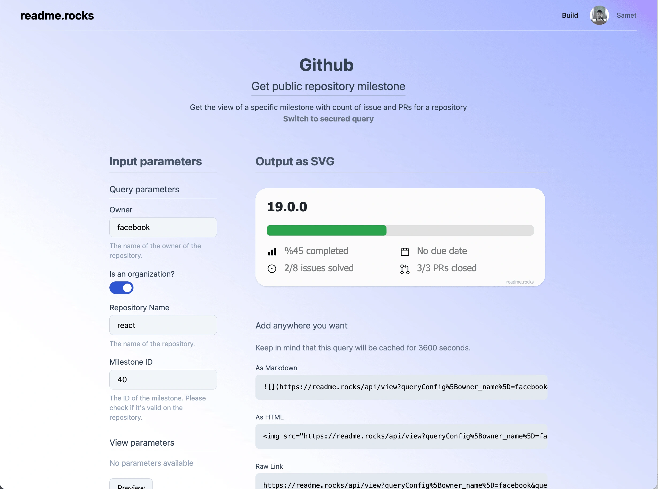
Task: Click the user avatar icon top right
Action: pos(598,16)
